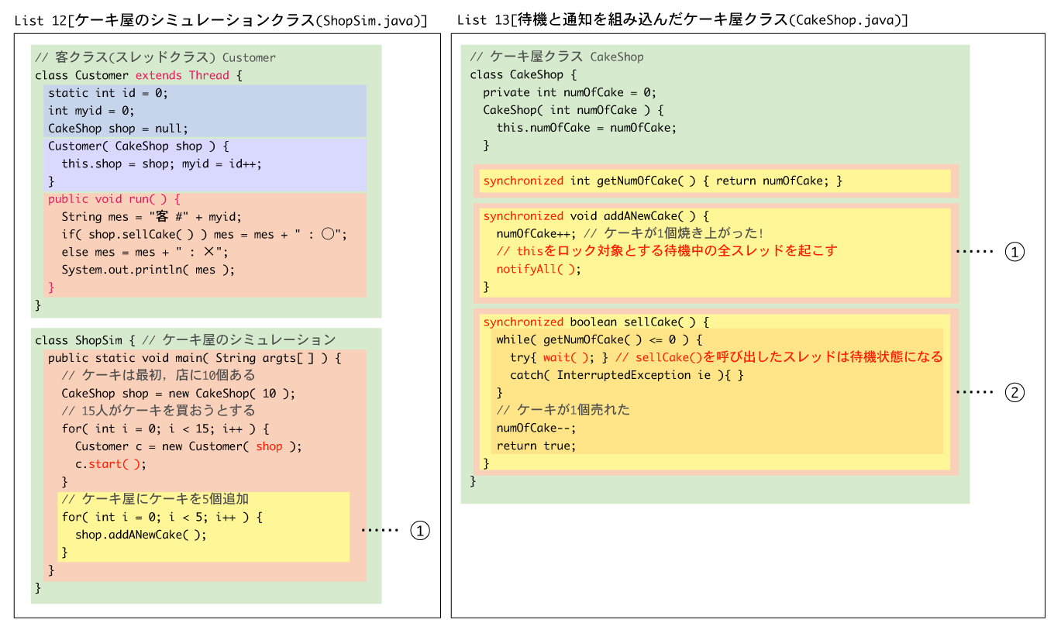Click the line 'CakeShop shop = null;'

(x=118, y=129)
